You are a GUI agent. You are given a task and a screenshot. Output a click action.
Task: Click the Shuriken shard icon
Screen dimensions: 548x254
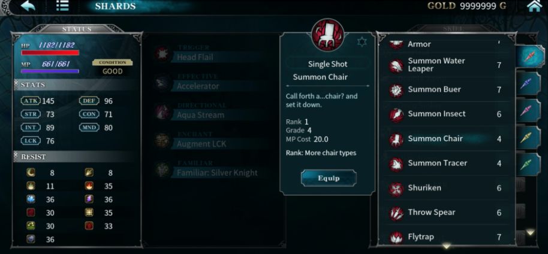pos(396,189)
